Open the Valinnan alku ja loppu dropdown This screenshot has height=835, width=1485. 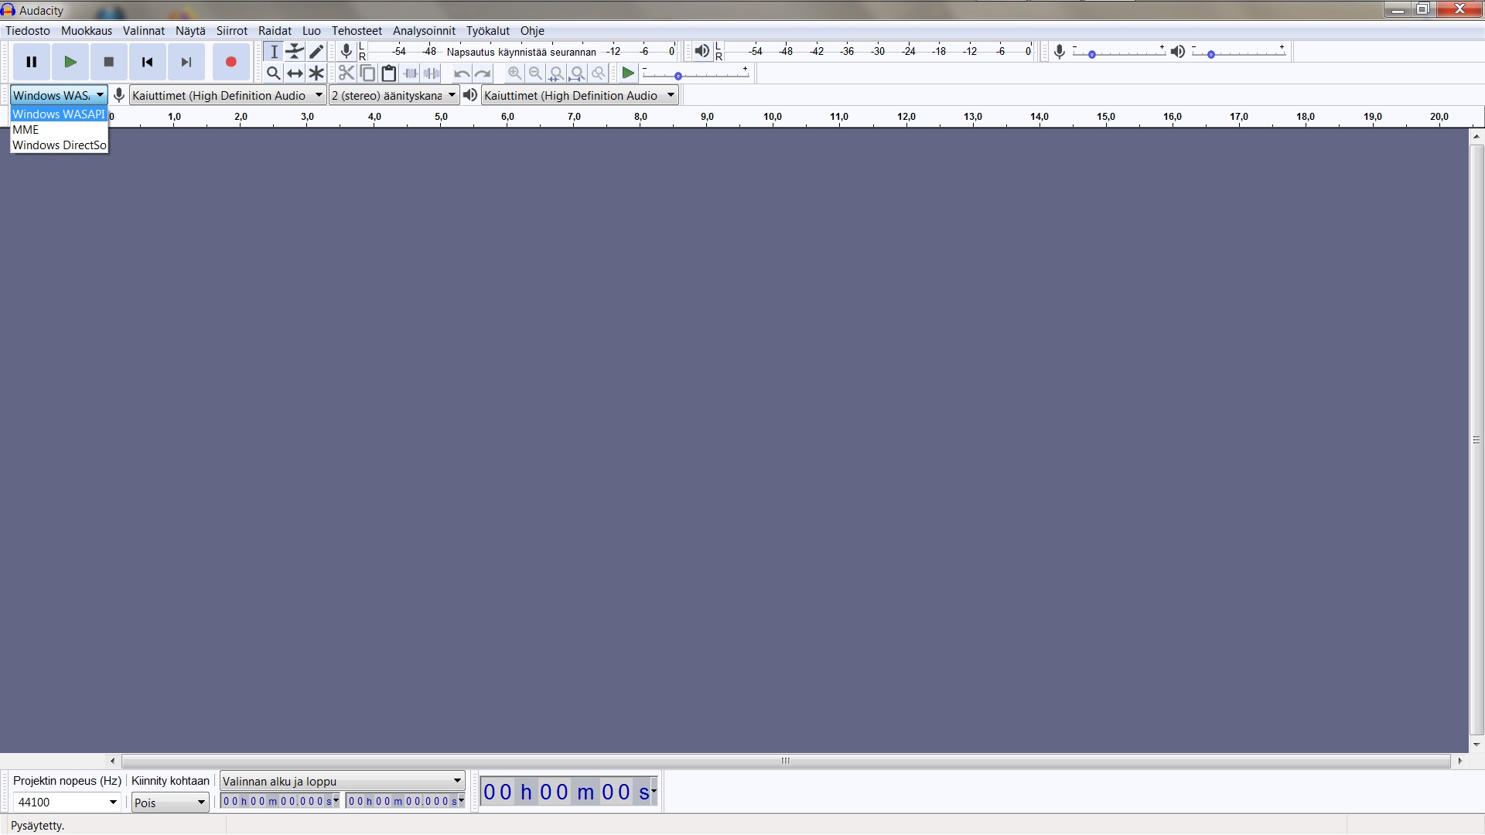[342, 781]
